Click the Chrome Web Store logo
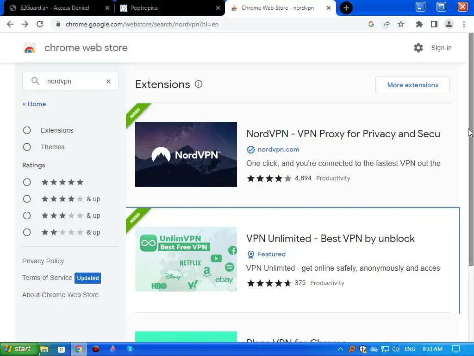The image size is (474, 356). (x=30, y=48)
